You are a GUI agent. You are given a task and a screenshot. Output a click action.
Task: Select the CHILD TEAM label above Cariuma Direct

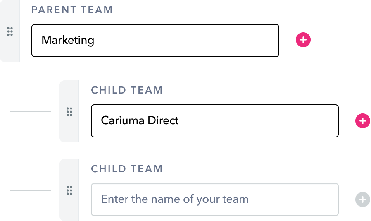click(x=127, y=90)
